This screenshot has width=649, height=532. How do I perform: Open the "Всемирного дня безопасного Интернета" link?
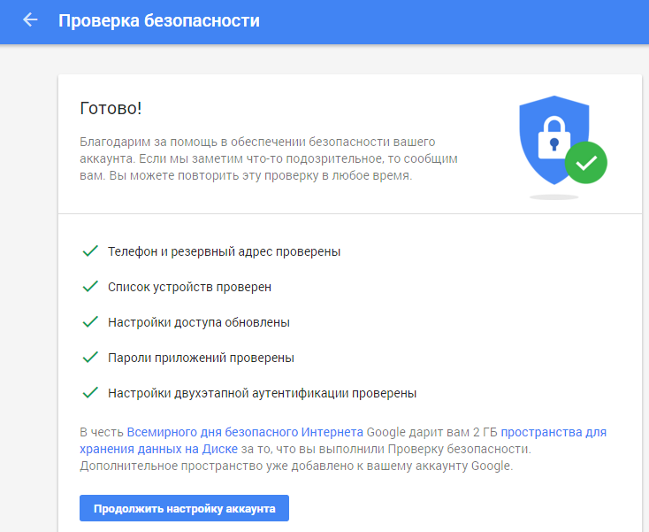pos(245,432)
